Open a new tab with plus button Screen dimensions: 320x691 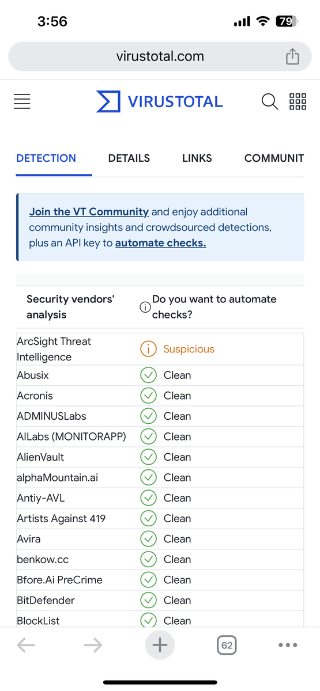160,645
